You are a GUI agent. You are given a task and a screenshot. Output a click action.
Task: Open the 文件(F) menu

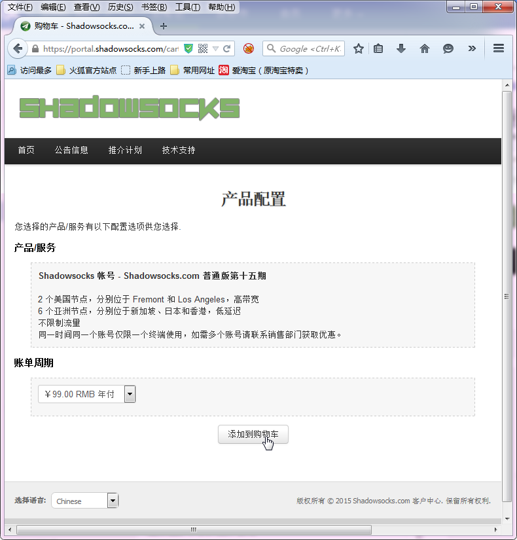coord(20,7)
